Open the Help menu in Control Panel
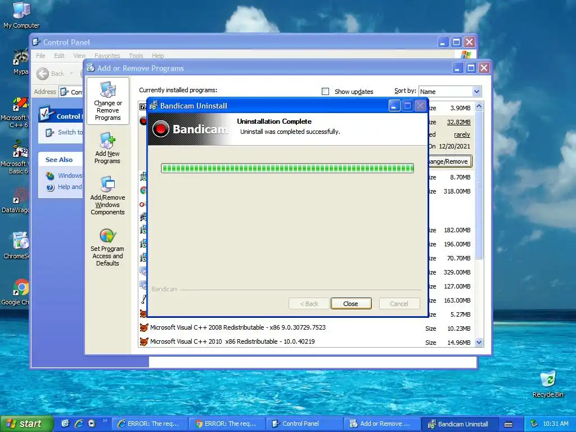Viewport: 576px width, 432px height. coord(157,56)
